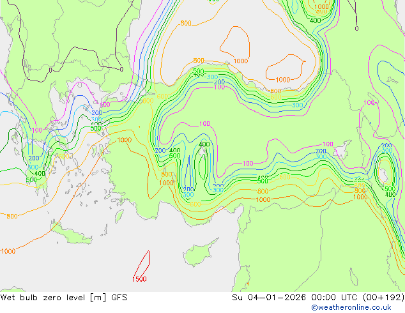Select the '00:00 UTC' time text
Viewport: 405px width, 313px height.
pyautogui.click(x=336, y=298)
